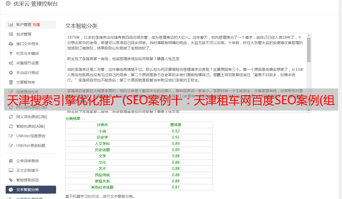The image size is (342, 199).
Task: Click the funnel icon beside 栏目与关键词
Action: tap(11, 53)
